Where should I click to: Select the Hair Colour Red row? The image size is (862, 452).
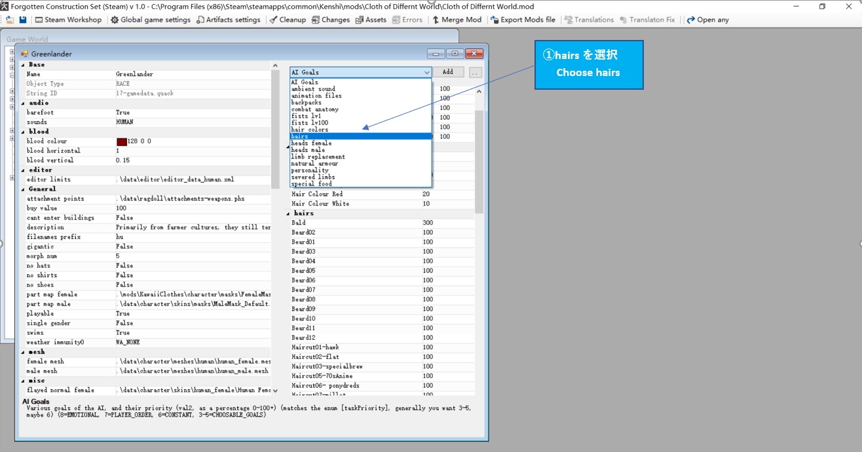click(x=381, y=194)
